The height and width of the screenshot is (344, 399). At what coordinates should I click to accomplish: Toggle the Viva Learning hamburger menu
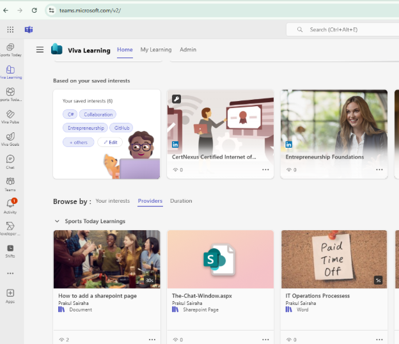click(x=40, y=50)
